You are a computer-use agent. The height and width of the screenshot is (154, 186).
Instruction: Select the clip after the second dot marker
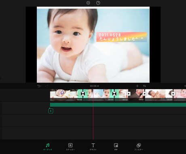(159, 95)
